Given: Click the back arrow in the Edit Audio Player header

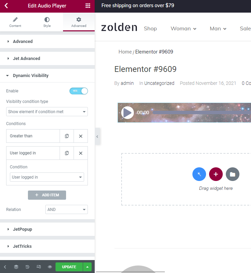Looking at the screenshot, I should 6,6.
